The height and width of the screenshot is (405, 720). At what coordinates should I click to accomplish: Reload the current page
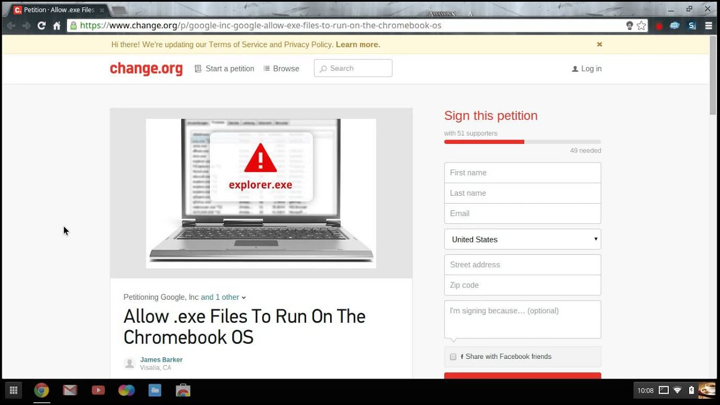41,25
